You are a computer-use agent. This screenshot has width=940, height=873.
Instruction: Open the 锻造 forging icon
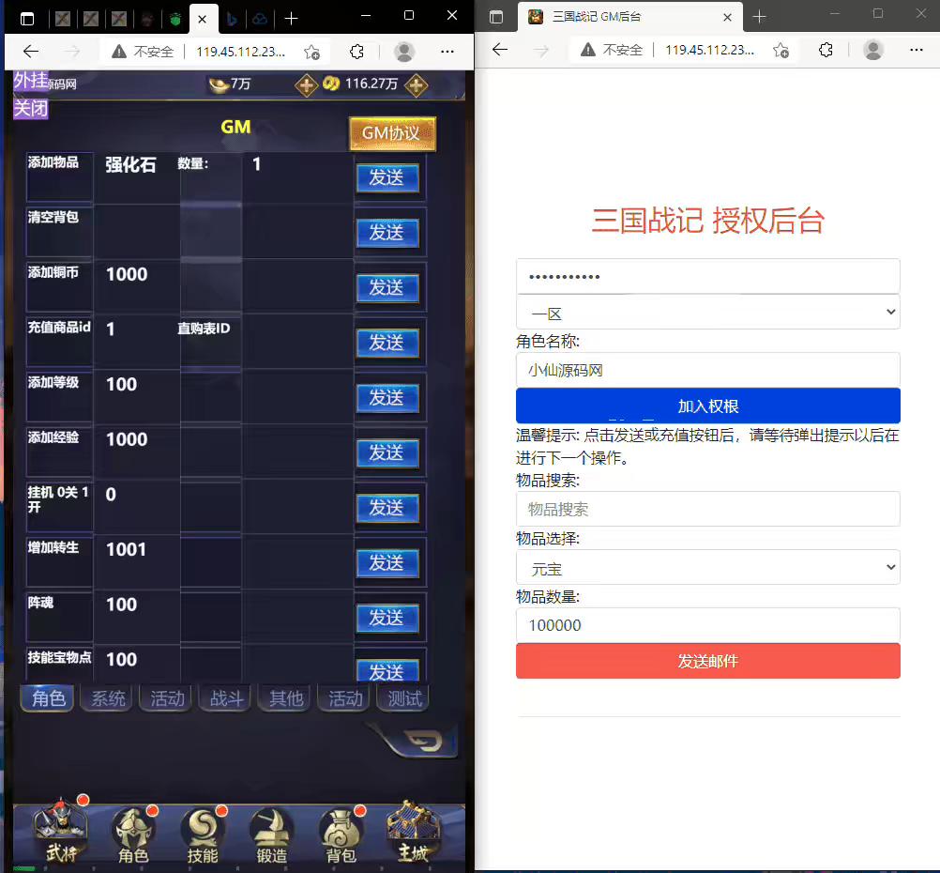271,835
